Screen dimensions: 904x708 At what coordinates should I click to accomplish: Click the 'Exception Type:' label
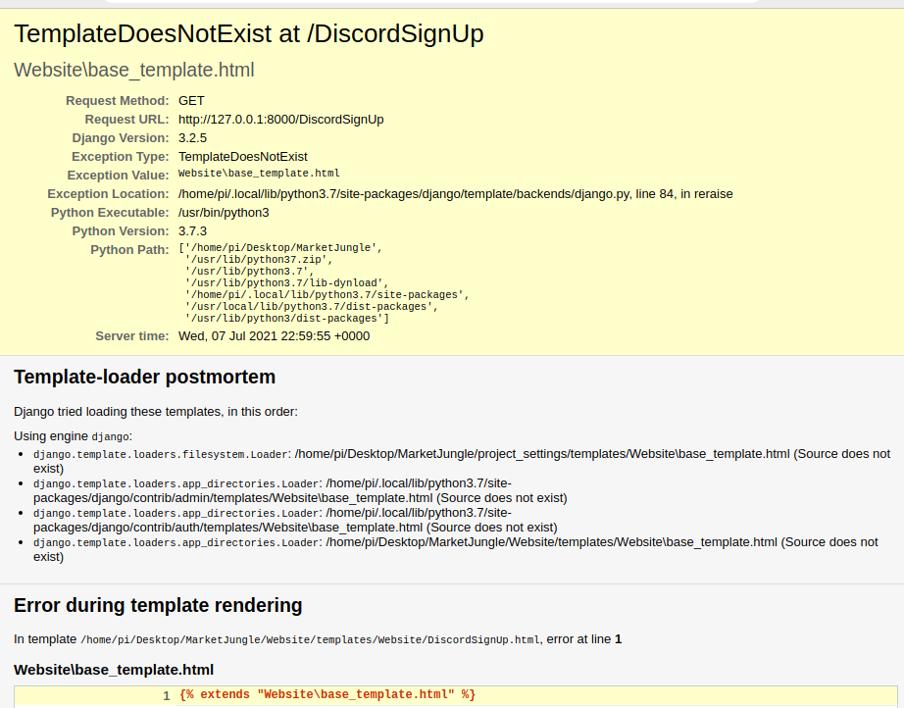tap(120, 157)
